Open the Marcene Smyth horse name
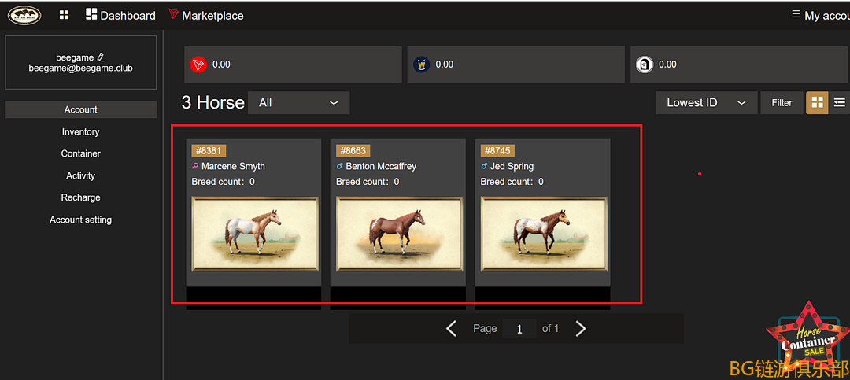 tap(233, 166)
